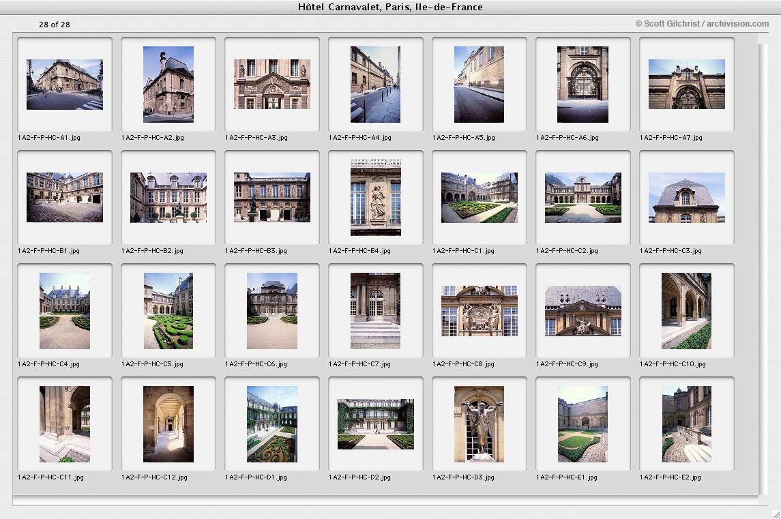Choose the garden thumbnail for 1A2-F-P-HC-C1.jpg

479,198
